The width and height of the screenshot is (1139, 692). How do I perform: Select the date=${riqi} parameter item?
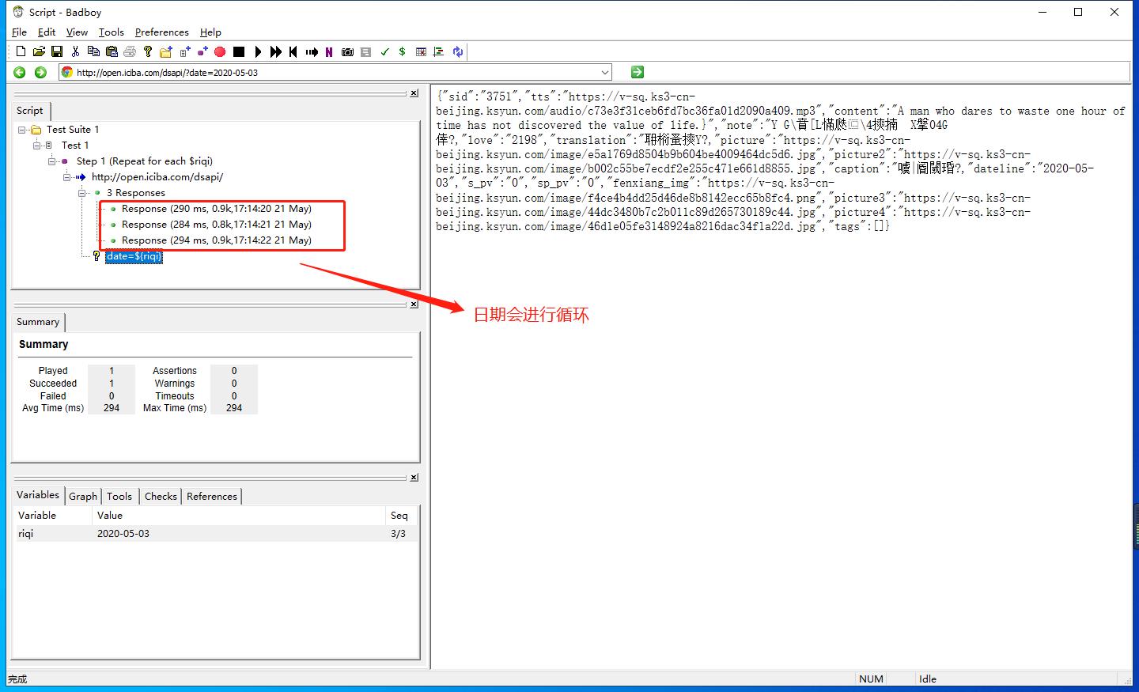tap(134, 256)
